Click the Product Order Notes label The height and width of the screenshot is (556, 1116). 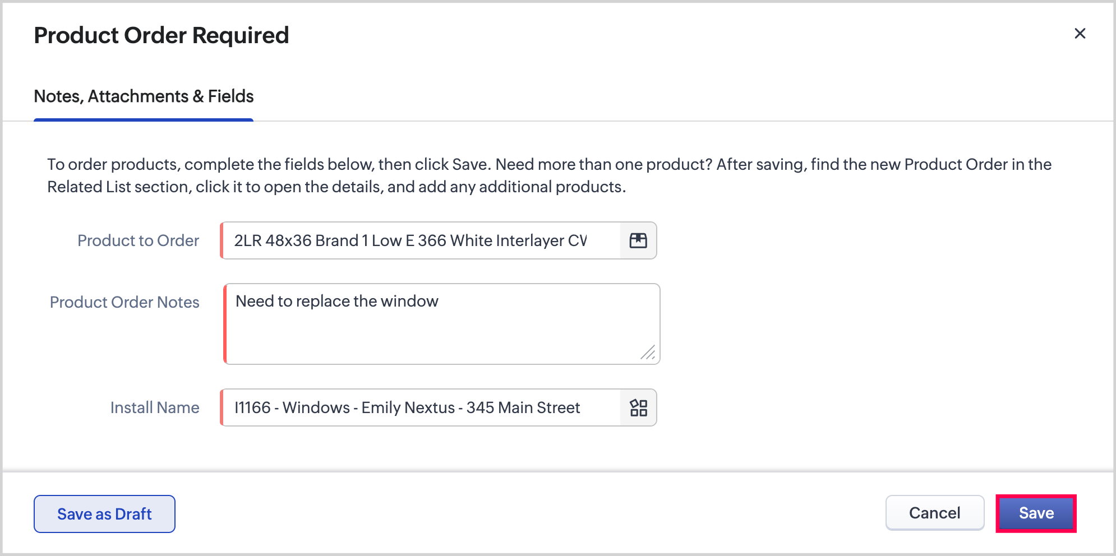click(124, 302)
